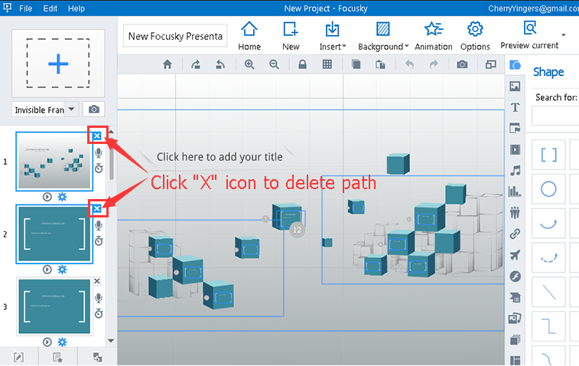Choose the circle shape
This screenshot has height=366, width=579.
tap(548, 189)
